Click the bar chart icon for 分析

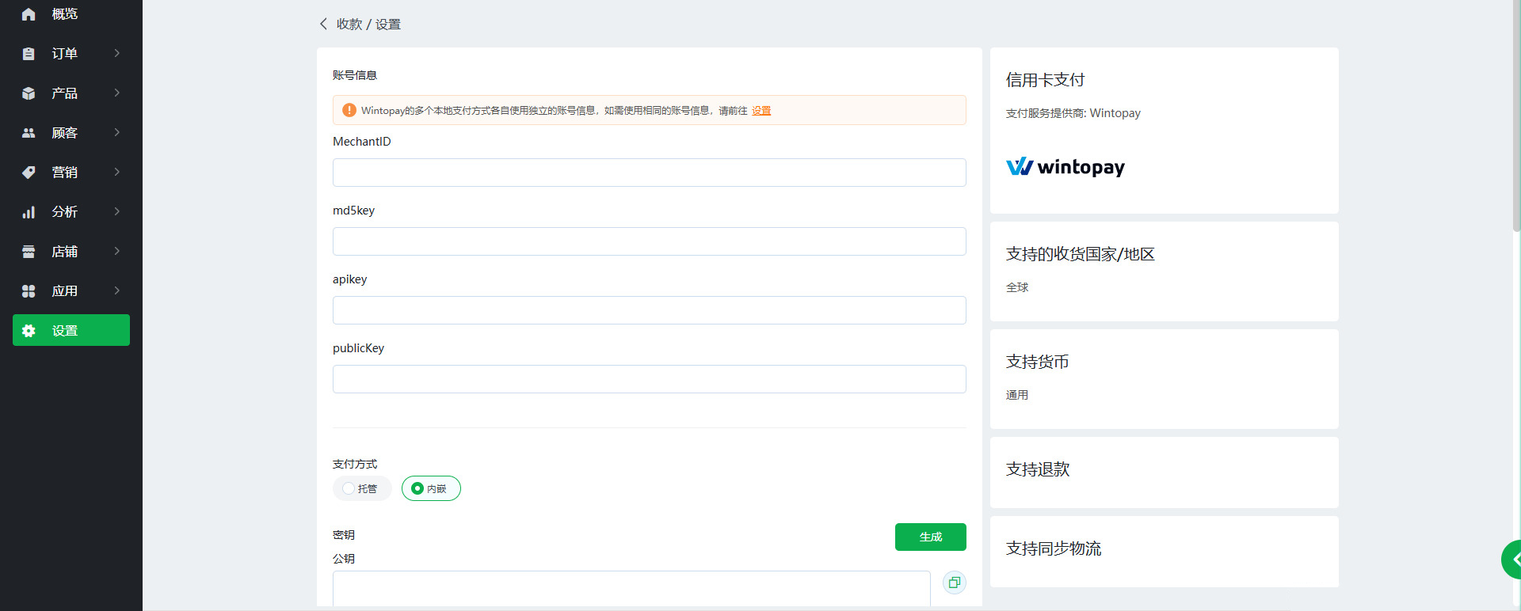click(29, 212)
